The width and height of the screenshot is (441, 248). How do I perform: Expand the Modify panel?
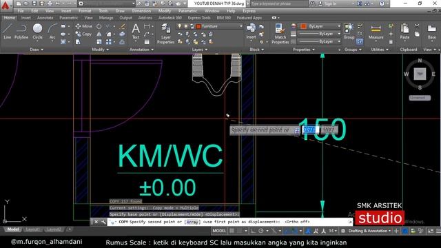click(x=100, y=50)
